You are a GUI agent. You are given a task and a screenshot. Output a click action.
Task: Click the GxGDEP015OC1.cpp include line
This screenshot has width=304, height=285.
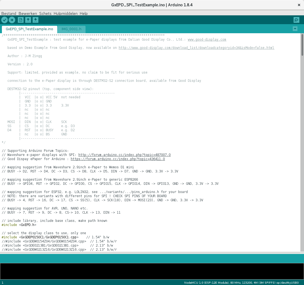point(55,237)
